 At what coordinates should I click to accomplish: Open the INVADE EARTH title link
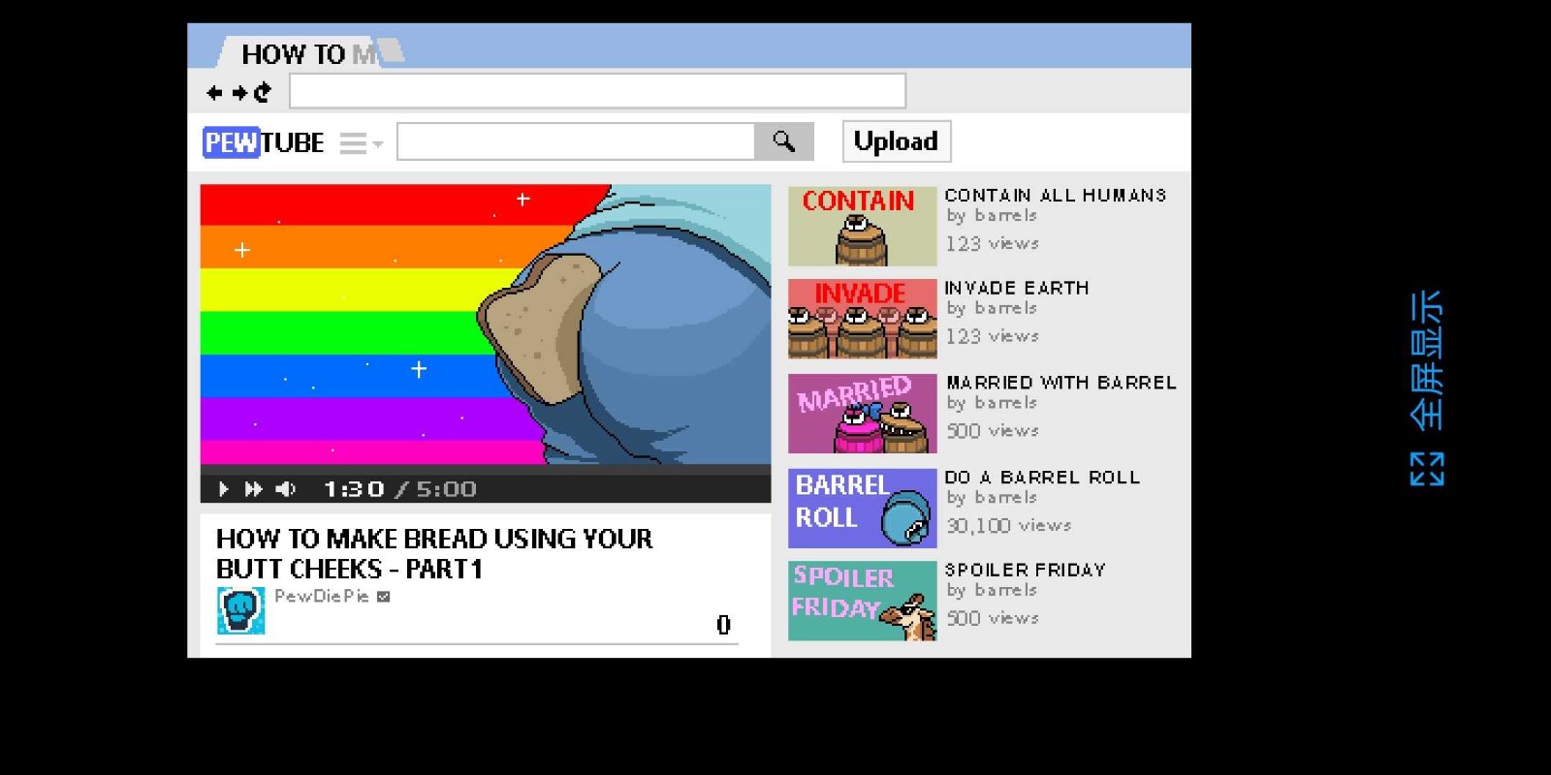tap(1017, 288)
